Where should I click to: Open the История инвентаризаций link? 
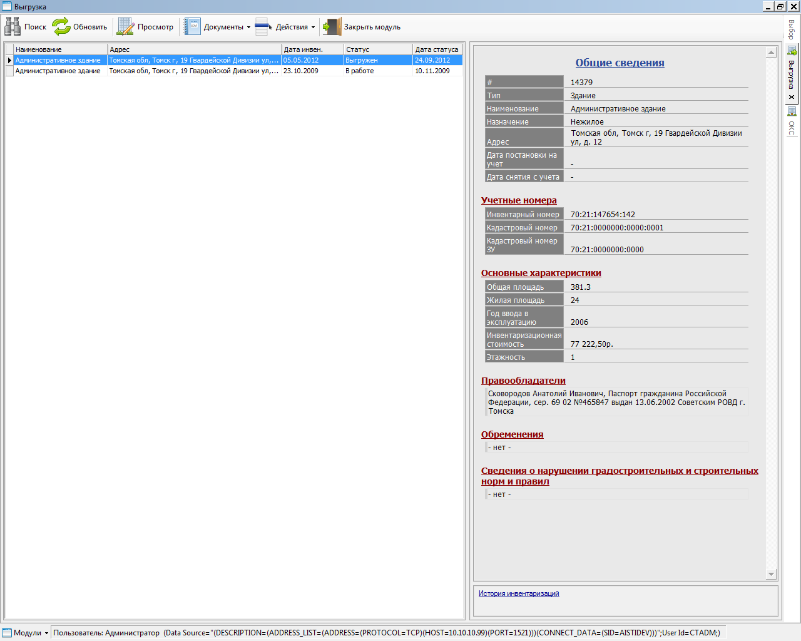coord(519,593)
